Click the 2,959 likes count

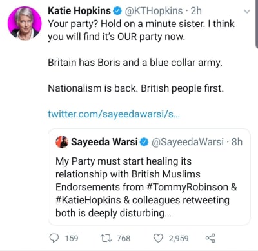click(179, 238)
